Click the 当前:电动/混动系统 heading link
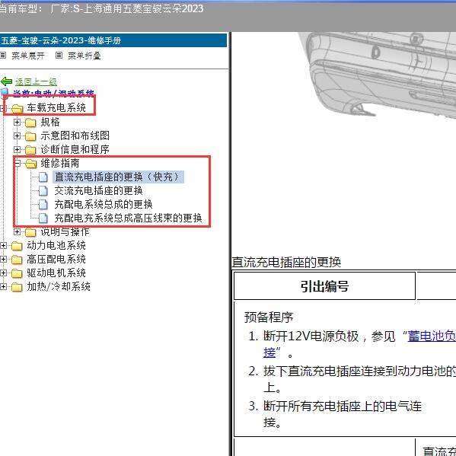Viewport: 456px width, 456px height. click(53, 93)
